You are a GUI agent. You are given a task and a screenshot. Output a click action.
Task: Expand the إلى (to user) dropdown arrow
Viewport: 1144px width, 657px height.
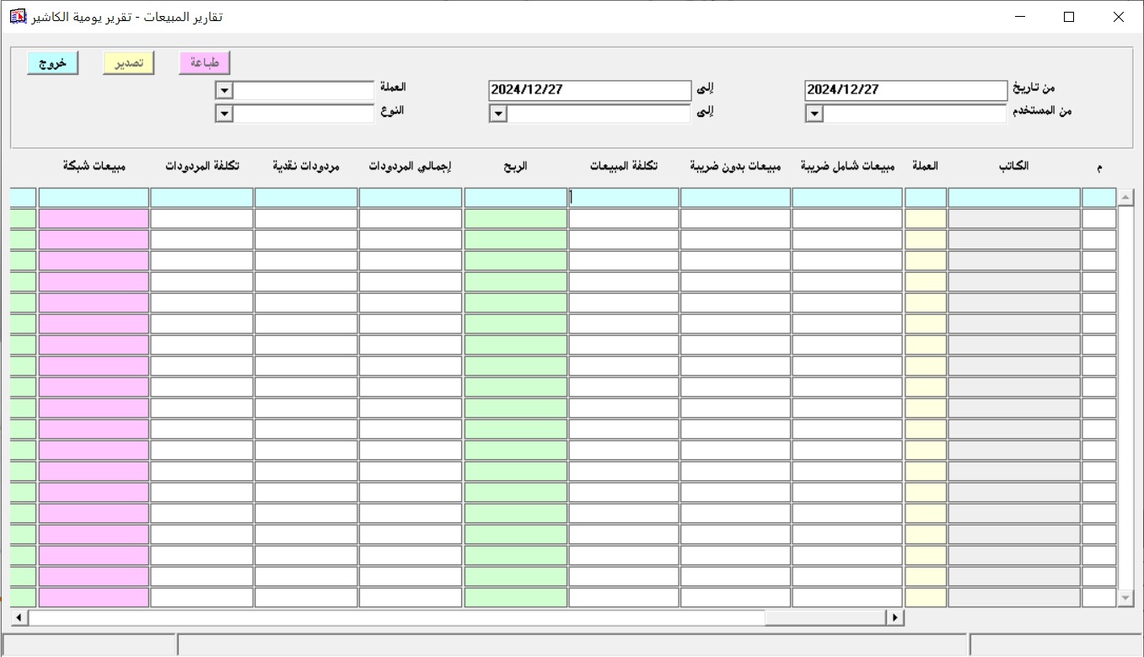[498, 114]
